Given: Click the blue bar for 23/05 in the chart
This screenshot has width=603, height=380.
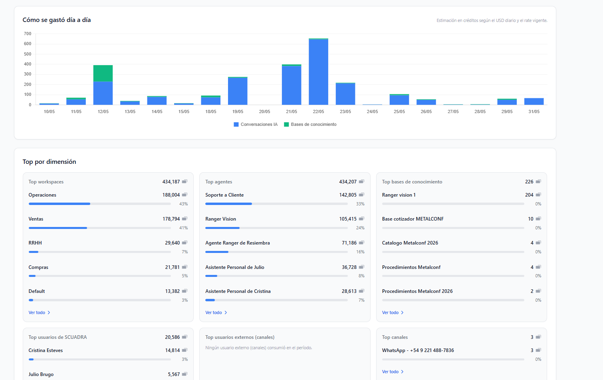Looking at the screenshot, I should click(345, 94).
